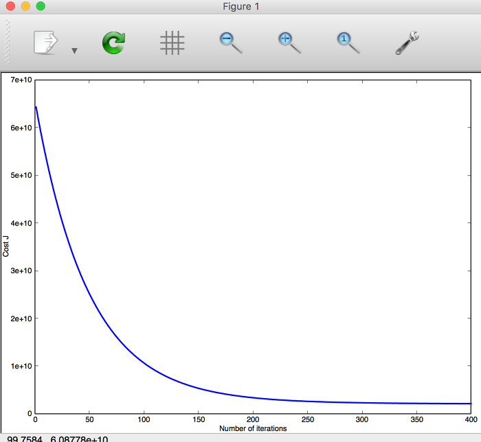
Task: Click the green Redraw/Refresh icon
Action: (x=114, y=43)
